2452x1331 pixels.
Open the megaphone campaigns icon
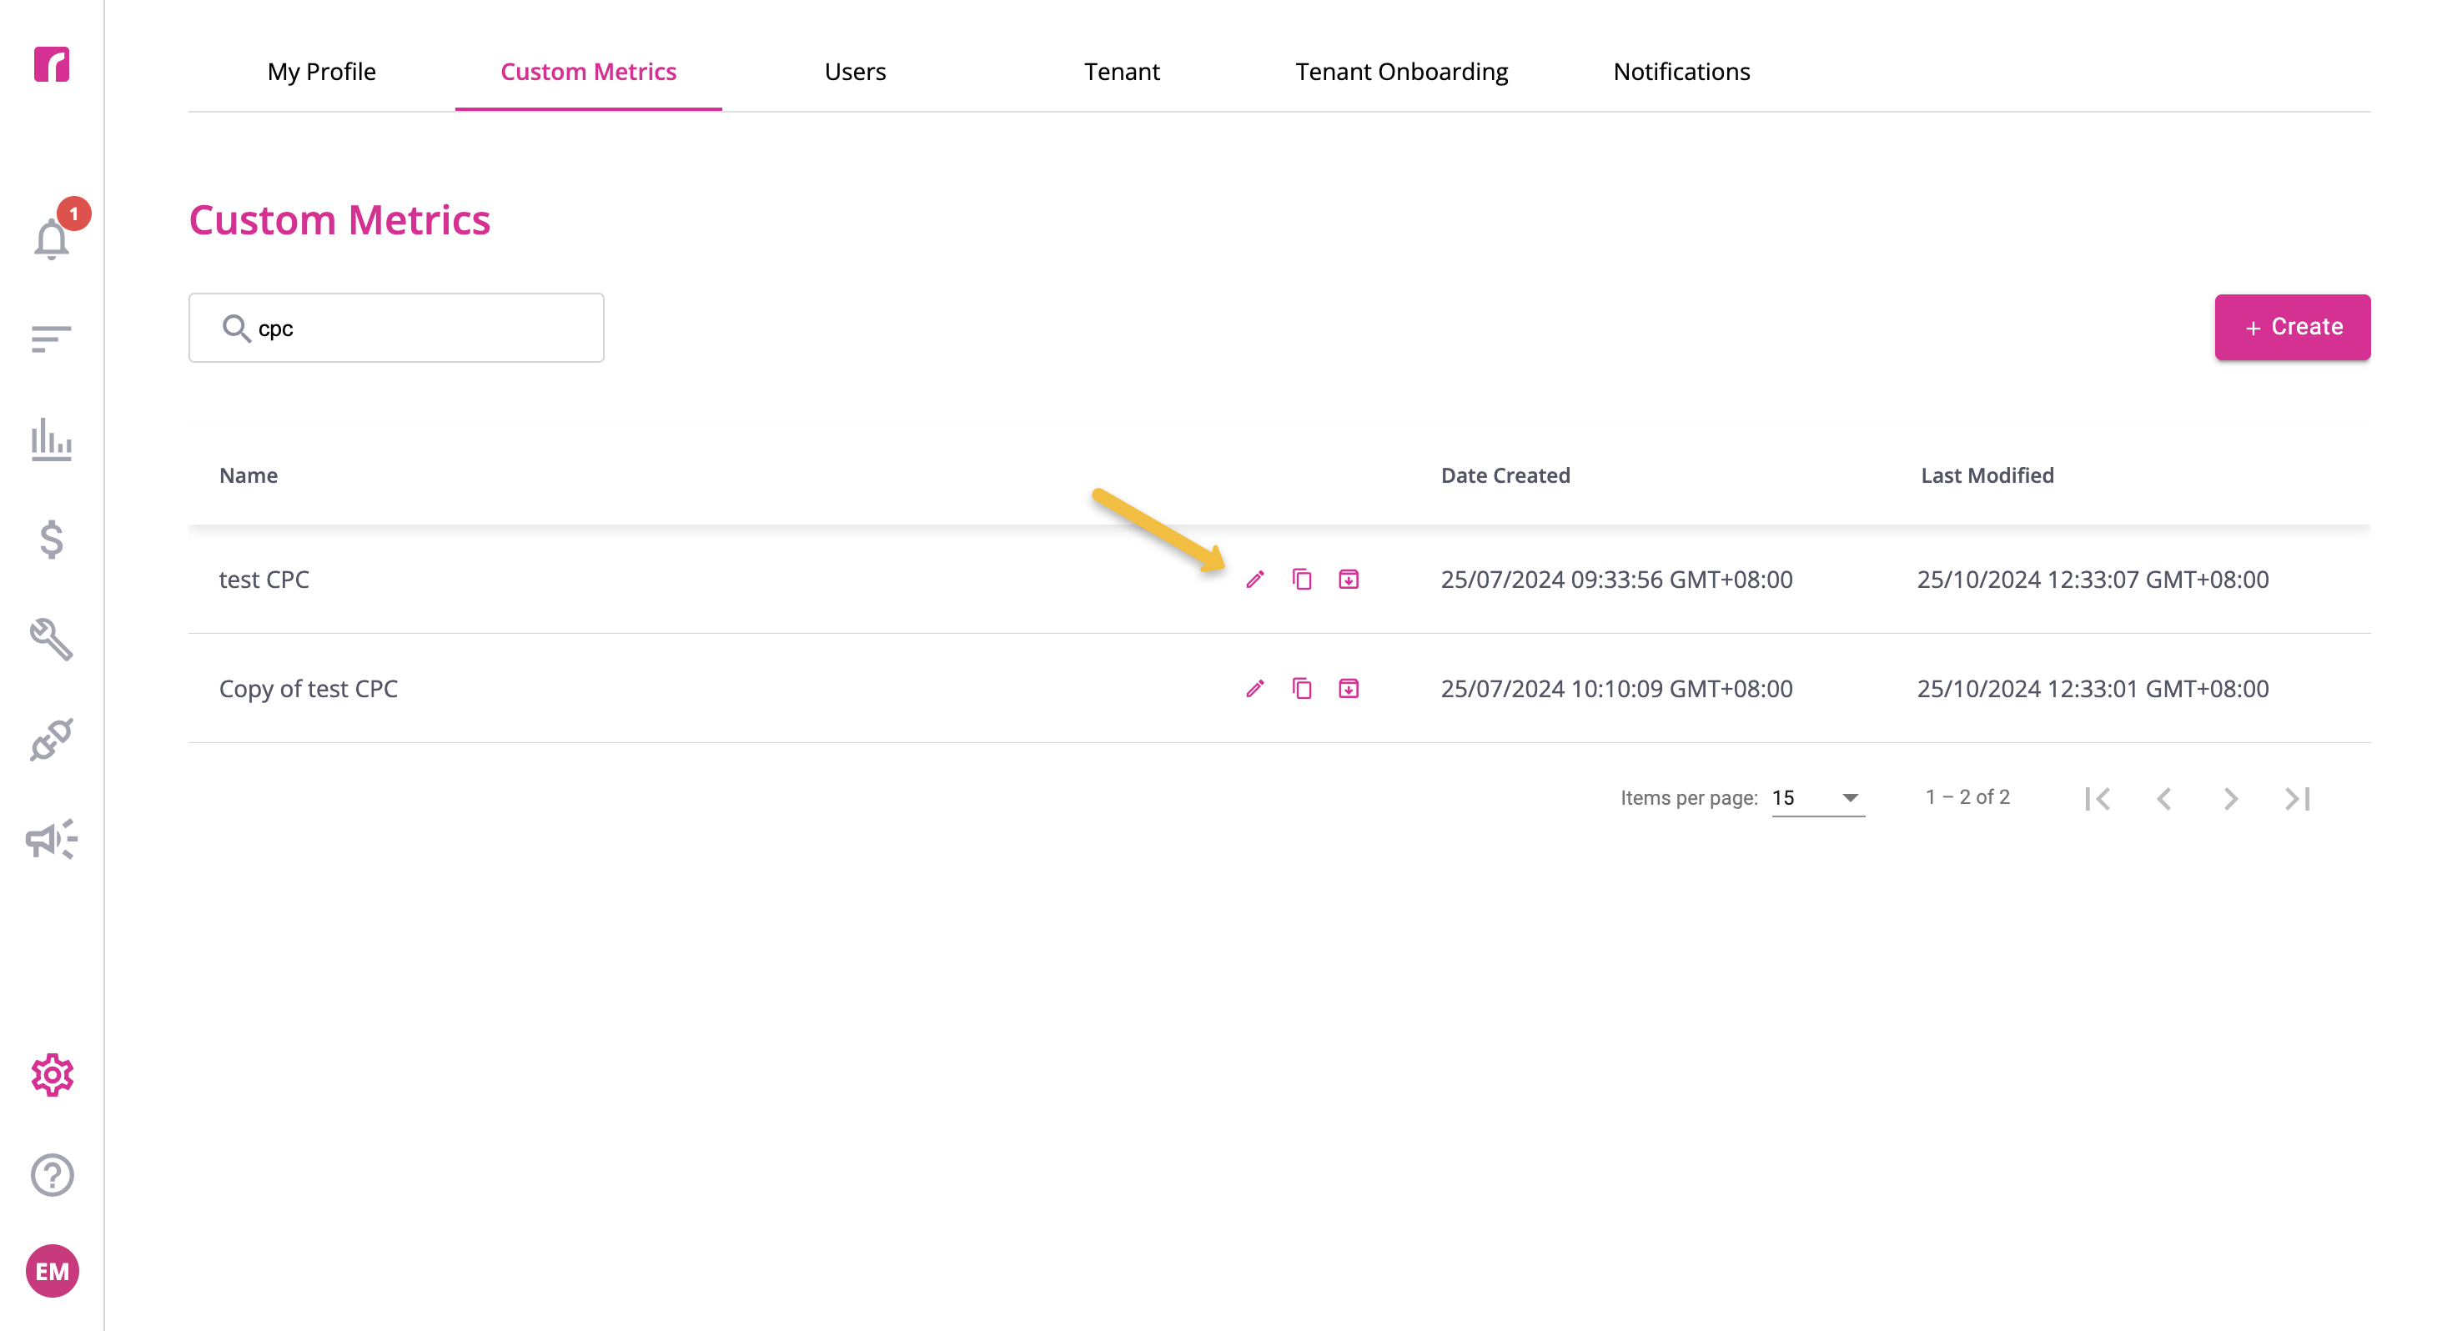pos(52,839)
